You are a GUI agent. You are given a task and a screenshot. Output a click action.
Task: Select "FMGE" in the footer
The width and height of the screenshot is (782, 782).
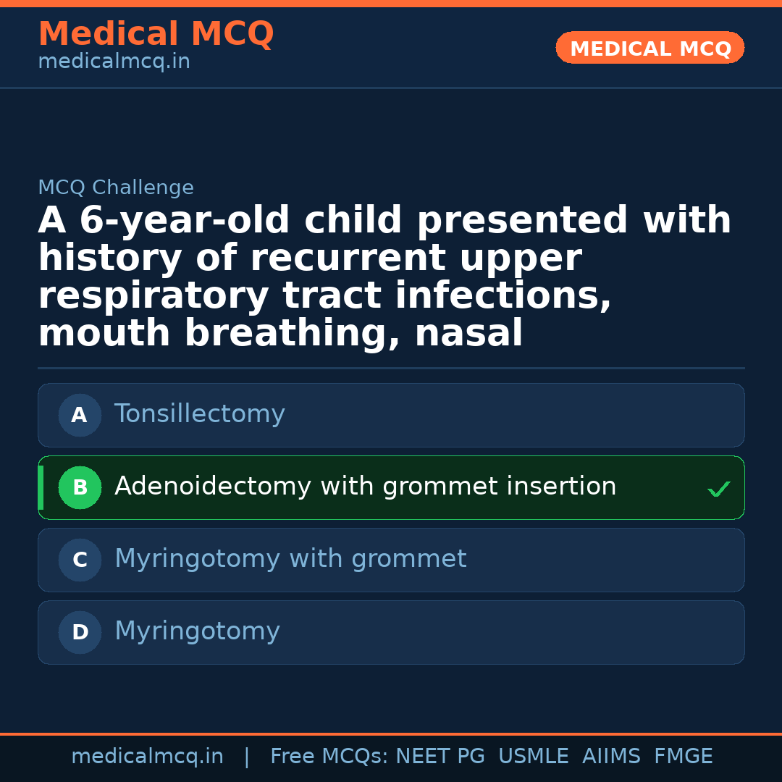click(x=684, y=757)
